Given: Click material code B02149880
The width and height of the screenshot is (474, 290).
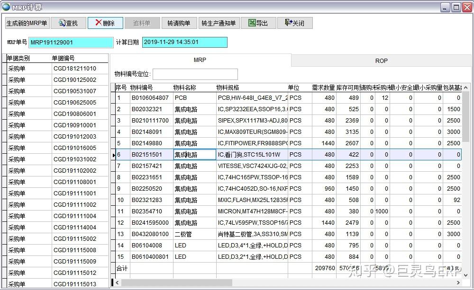Looking at the screenshot, I should [x=147, y=143].
